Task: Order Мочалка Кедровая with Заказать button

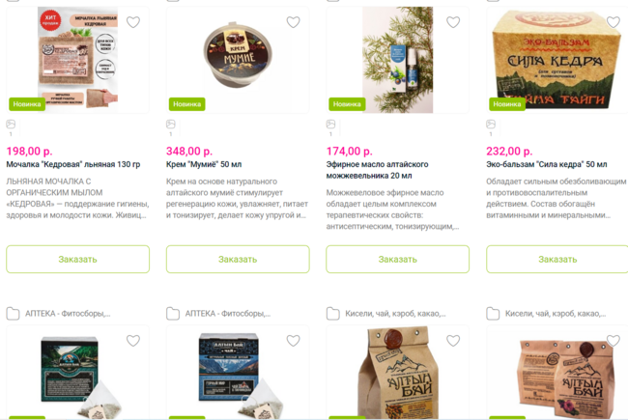Action: [77, 259]
